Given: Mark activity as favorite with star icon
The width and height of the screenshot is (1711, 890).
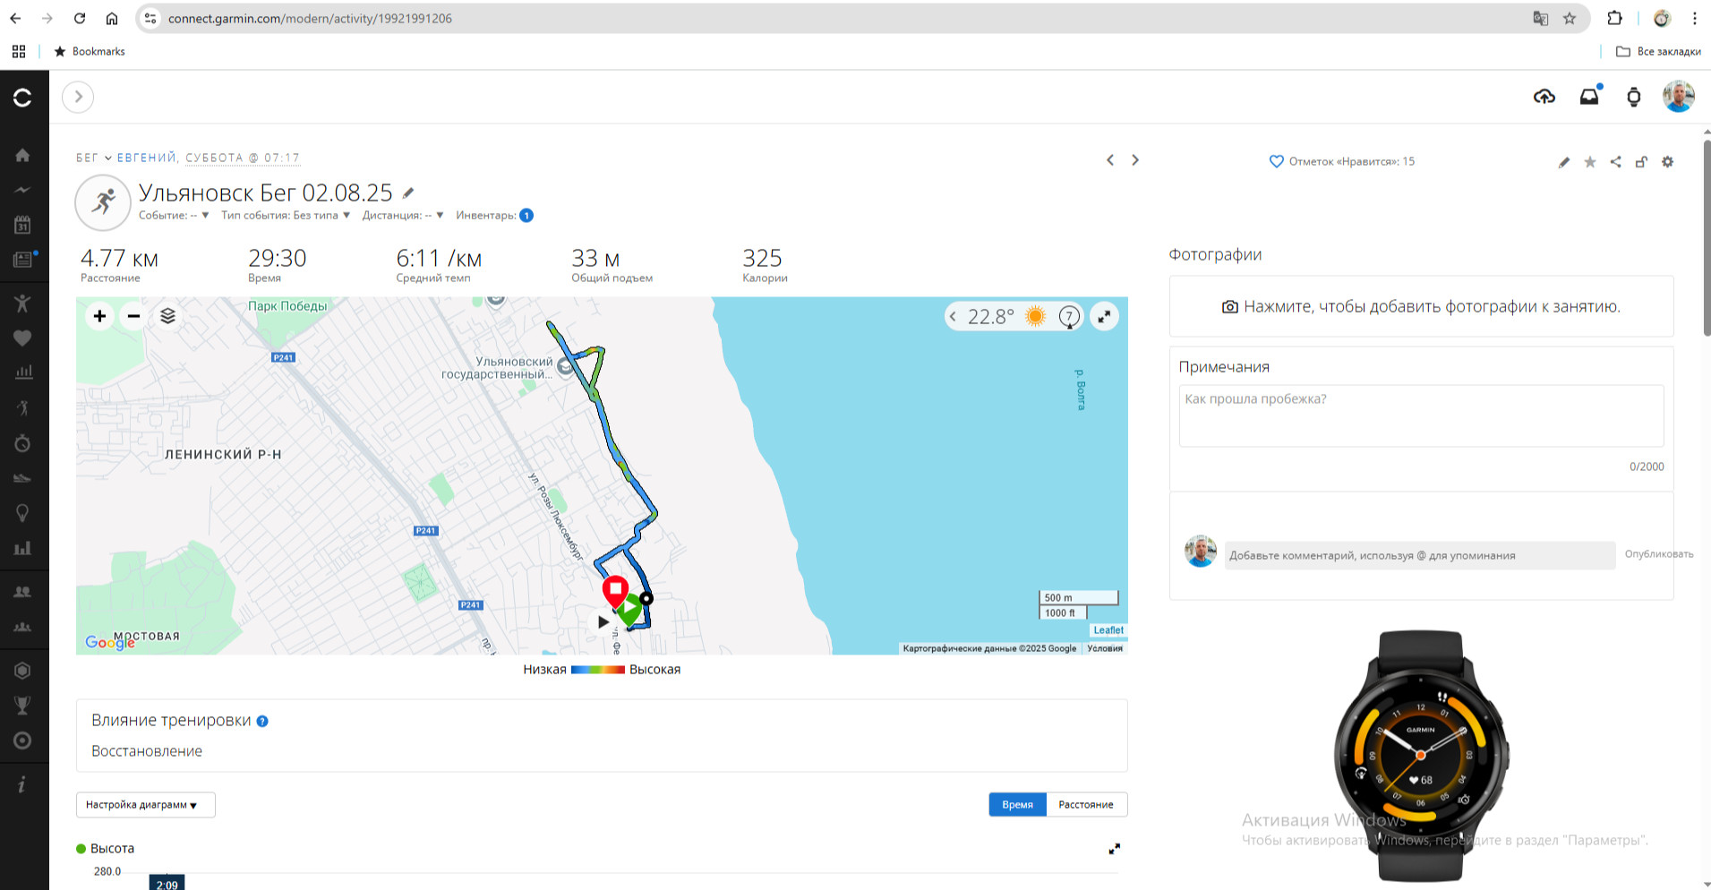Looking at the screenshot, I should pos(1590,162).
